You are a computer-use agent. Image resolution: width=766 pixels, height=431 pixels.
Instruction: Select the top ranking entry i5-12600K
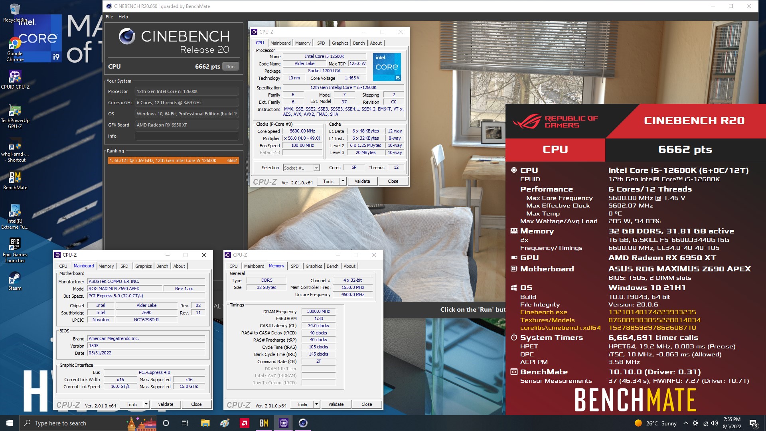point(173,160)
